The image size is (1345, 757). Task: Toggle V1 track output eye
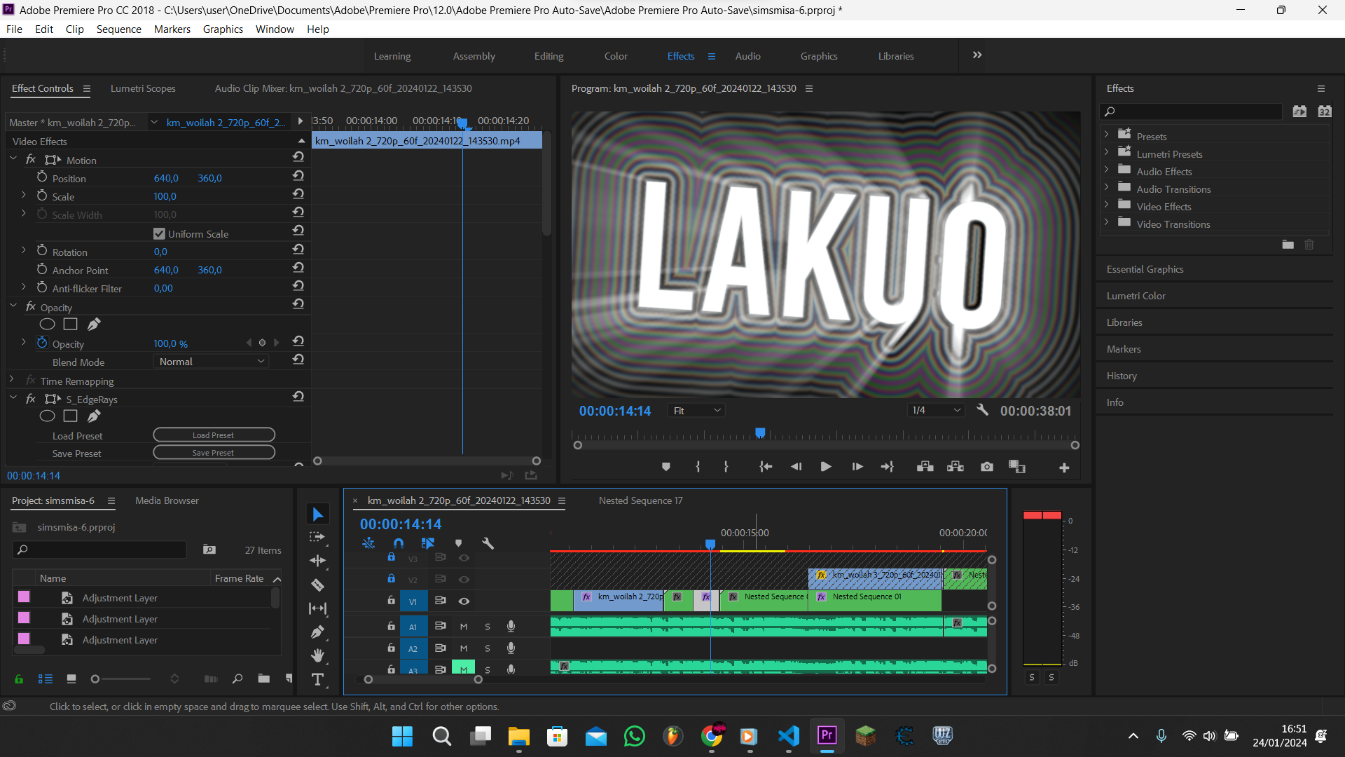[464, 601]
